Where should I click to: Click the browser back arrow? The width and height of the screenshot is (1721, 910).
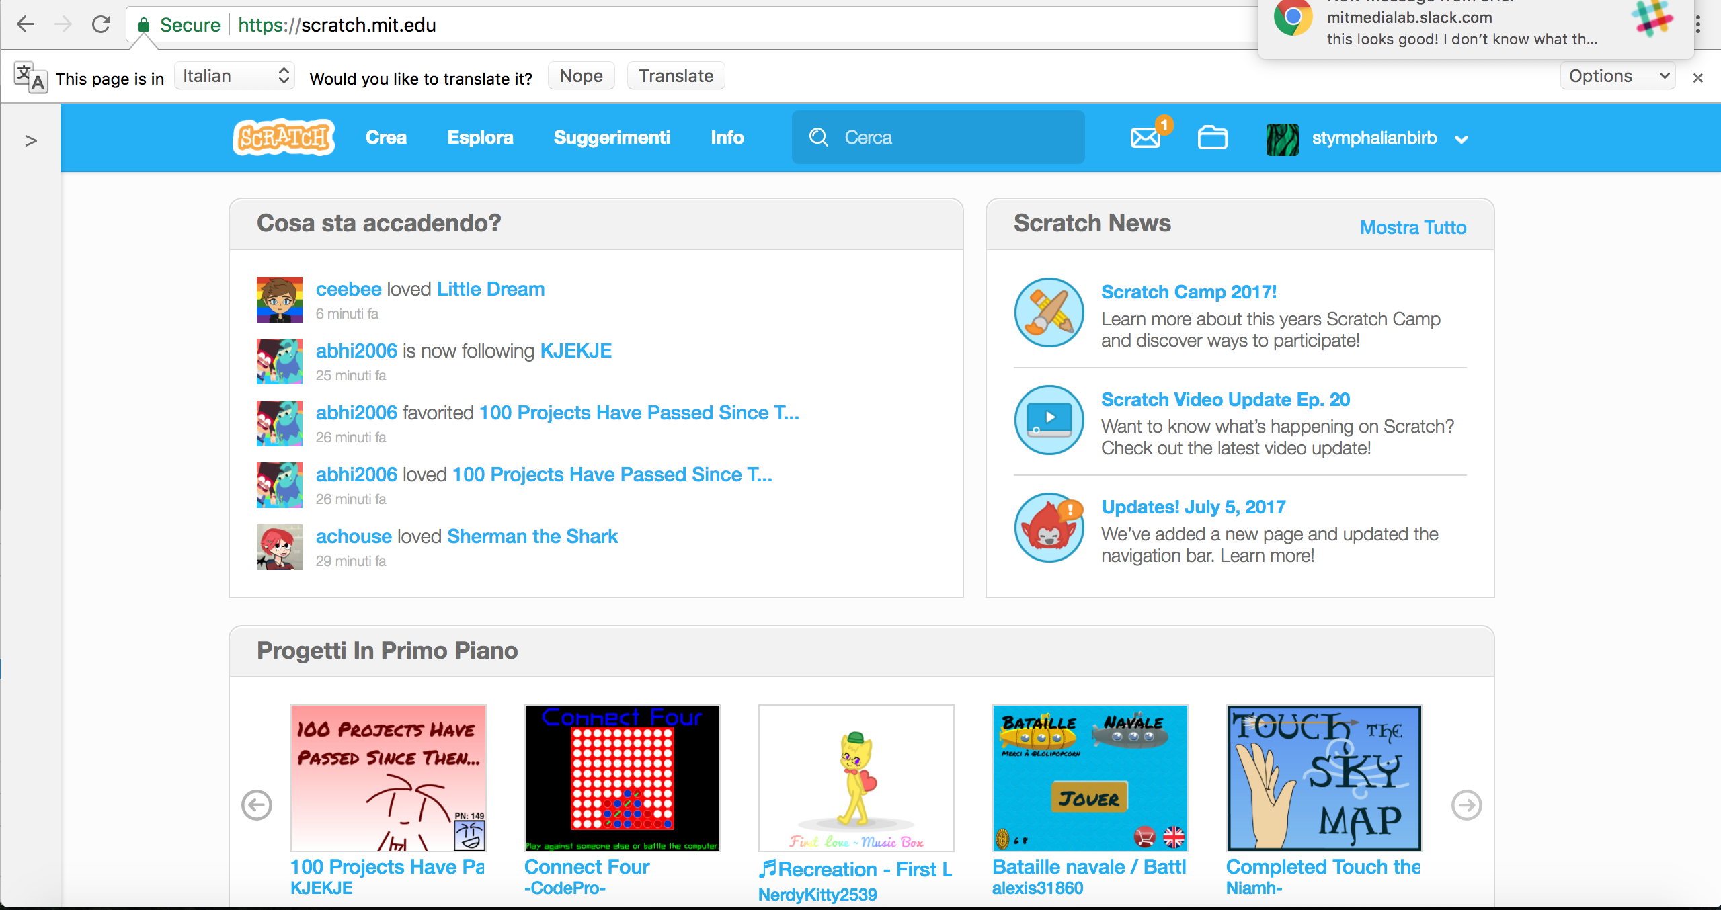[x=26, y=24]
